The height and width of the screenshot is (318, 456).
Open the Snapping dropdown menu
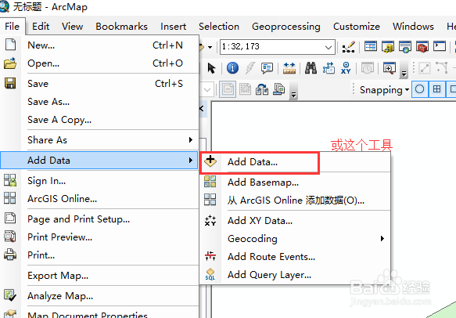(384, 90)
